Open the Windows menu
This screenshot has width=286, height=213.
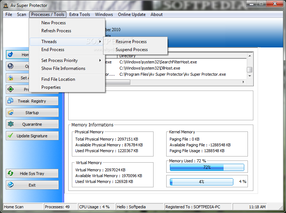[104, 14]
